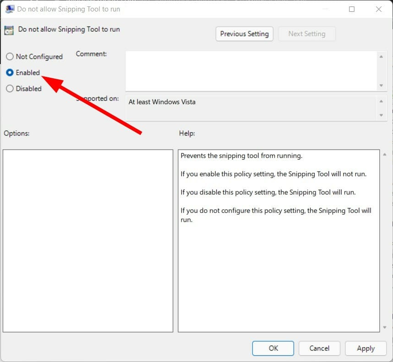Click the 'If you do not configure' sentence
The width and height of the screenshot is (393, 362).
click(x=276, y=215)
